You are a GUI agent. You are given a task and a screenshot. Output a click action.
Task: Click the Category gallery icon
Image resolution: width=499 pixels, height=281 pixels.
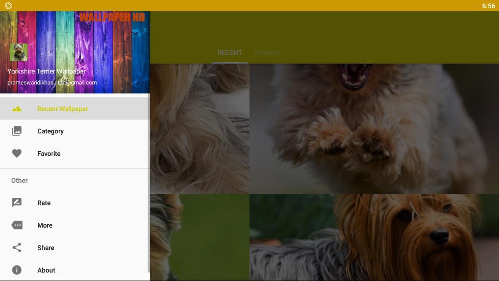[x=16, y=131]
